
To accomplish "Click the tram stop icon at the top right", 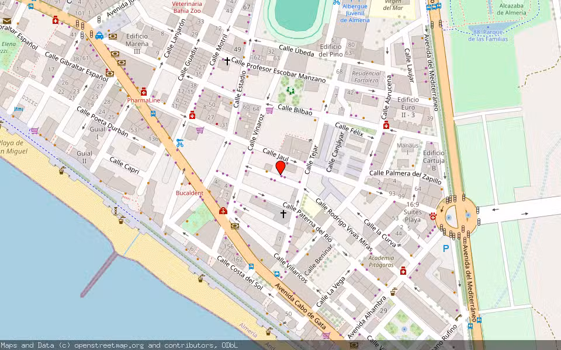I will (439, 5).
